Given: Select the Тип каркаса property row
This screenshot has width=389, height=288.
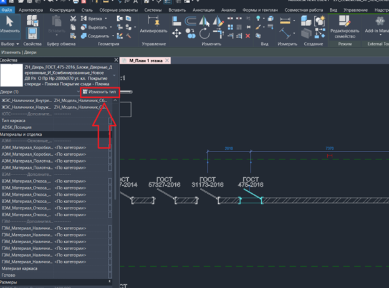Looking at the screenshot, I should point(56,120).
